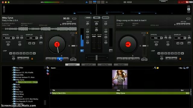Switch to the BROWSER tab

point(72,65)
